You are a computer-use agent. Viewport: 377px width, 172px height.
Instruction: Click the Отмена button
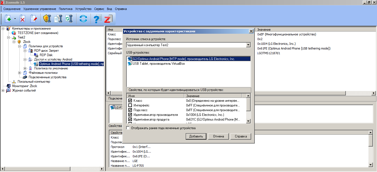[x=218, y=136]
